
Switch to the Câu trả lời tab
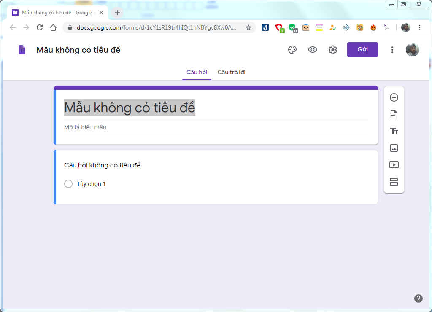[x=232, y=73]
